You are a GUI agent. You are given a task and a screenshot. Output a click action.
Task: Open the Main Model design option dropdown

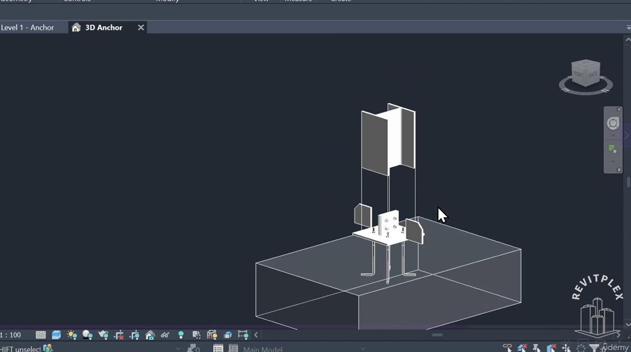tap(304, 349)
